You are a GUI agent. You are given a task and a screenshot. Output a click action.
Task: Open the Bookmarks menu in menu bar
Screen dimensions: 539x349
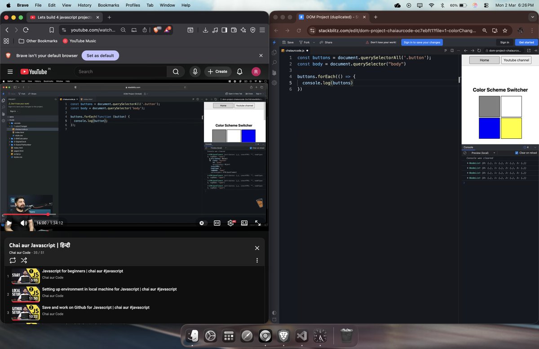[109, 5]
